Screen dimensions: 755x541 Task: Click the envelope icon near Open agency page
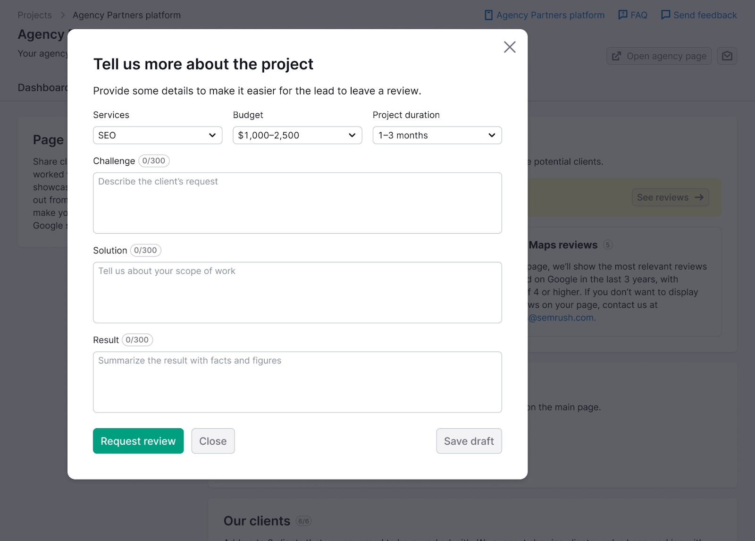[727, 56]
